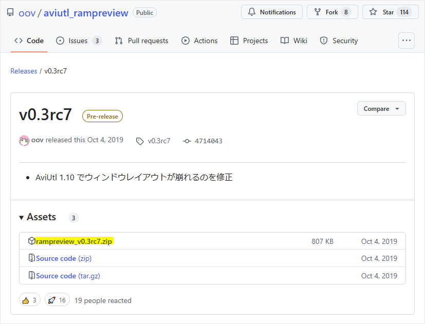Click the date in the rampreview_v0.3rc7.zip row

point(379,241)
